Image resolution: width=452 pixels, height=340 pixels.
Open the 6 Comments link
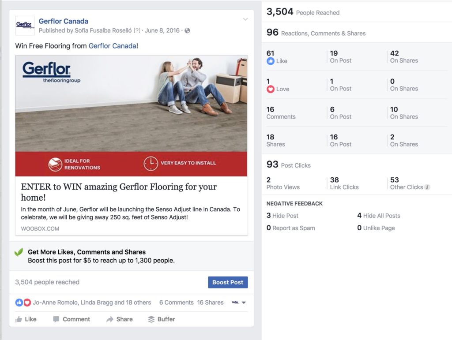tap(177, 303)
